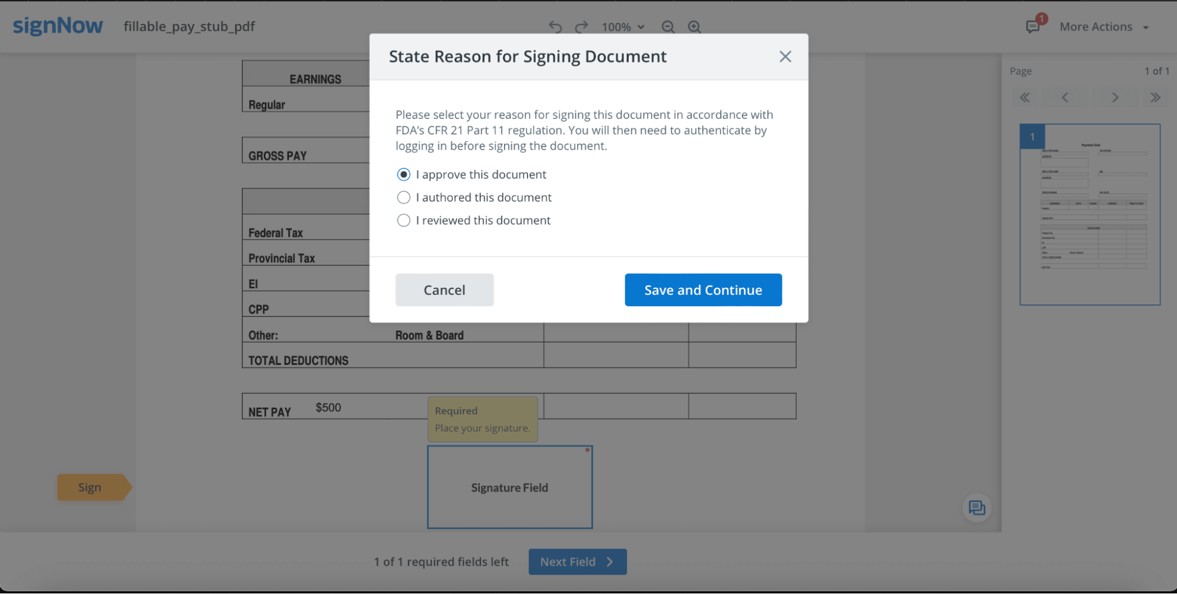Select 'I reviewed this document'
Viewport: 1177px width, 594px height.
tap(403, 220)
